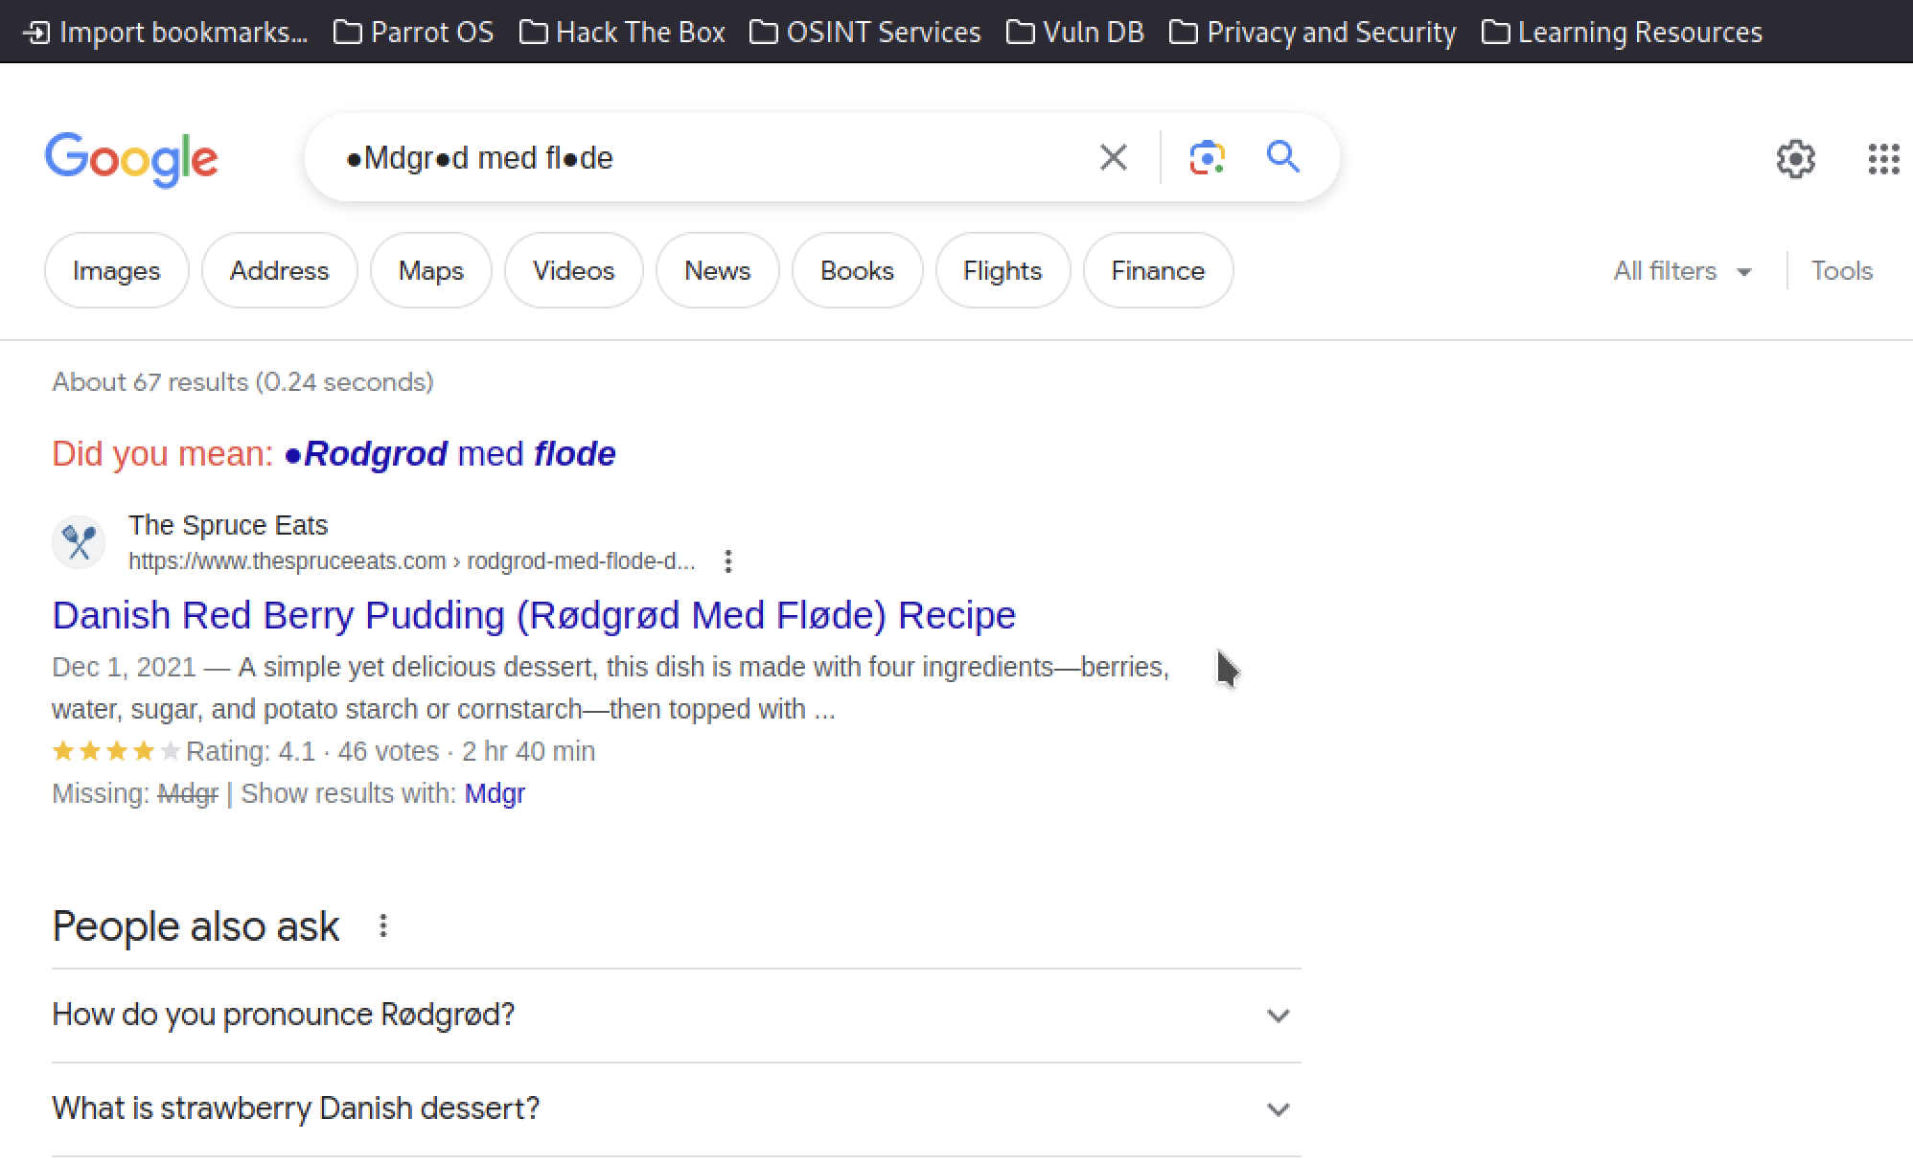The image size is (1913, 1165).
Task: Click the Rodgrod med flode suggestion link
Action: pos(450,453)
